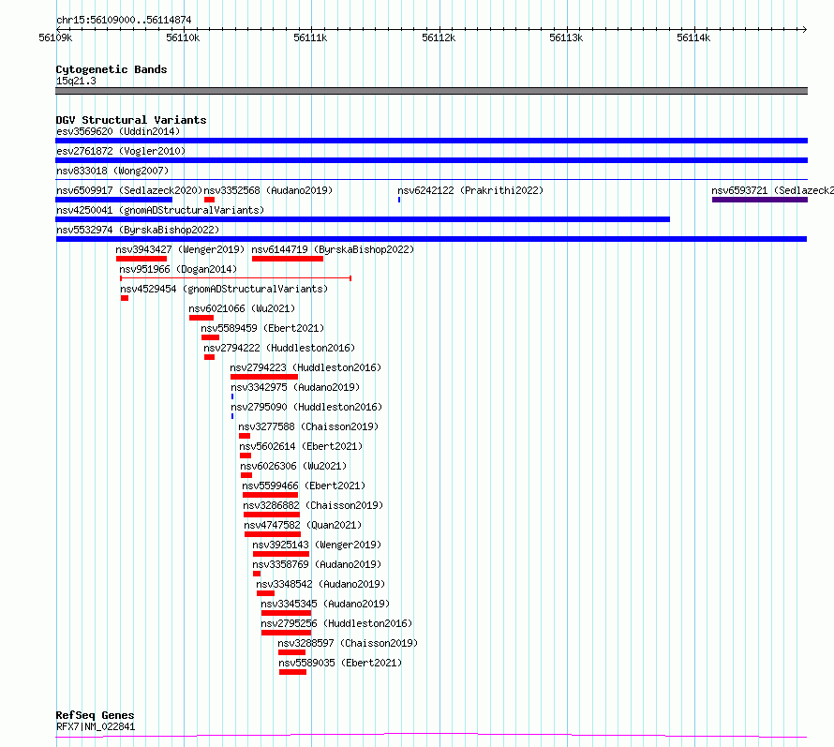Click the red bar under nsv3943427

141,259
